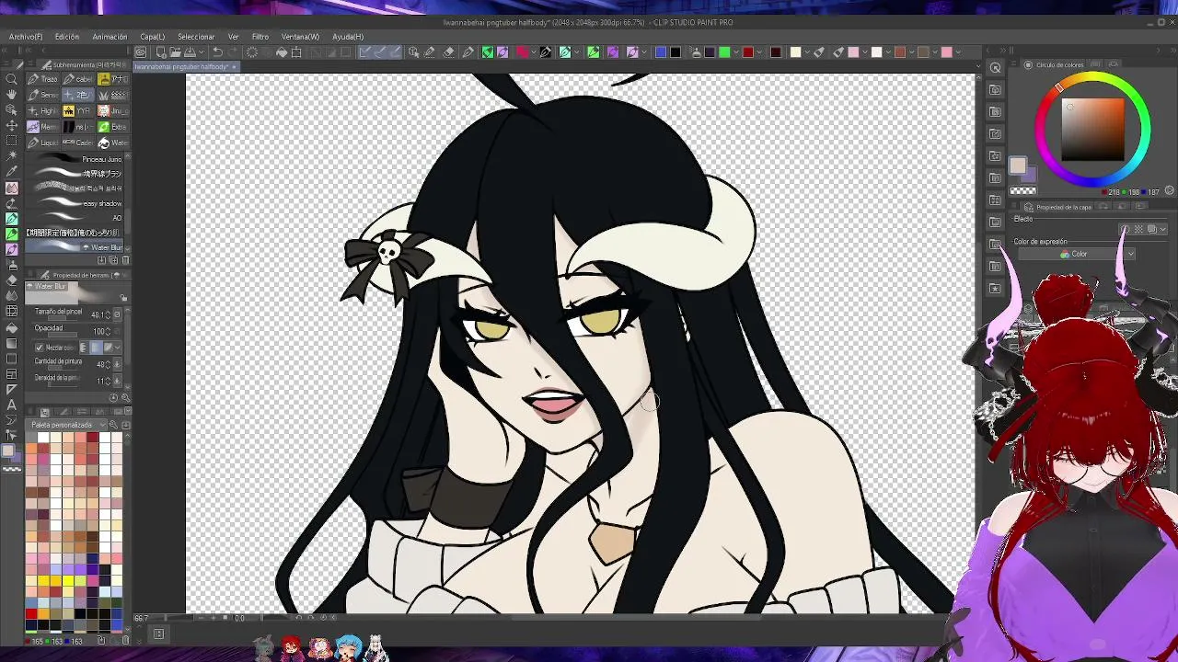Select the Text tool
1178x662 pixels.
pyautogui.click(x=11, y=405)
